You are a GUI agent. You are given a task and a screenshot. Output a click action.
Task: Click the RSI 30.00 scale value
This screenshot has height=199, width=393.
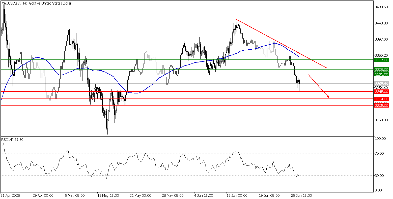[x=380, y=176]
